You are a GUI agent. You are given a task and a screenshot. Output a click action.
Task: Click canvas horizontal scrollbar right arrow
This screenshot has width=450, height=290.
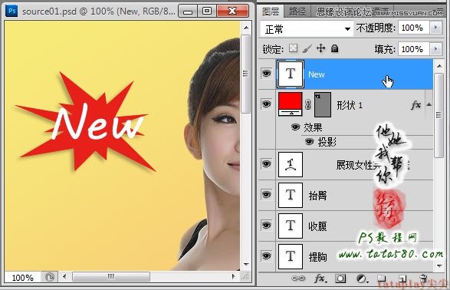tap(234, 277)
